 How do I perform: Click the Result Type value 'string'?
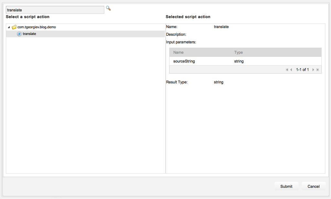click(x=219, y=82)
